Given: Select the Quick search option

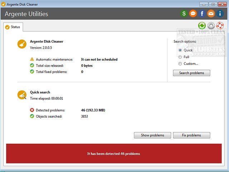Looking at the screenshot, I should [185, 50].
